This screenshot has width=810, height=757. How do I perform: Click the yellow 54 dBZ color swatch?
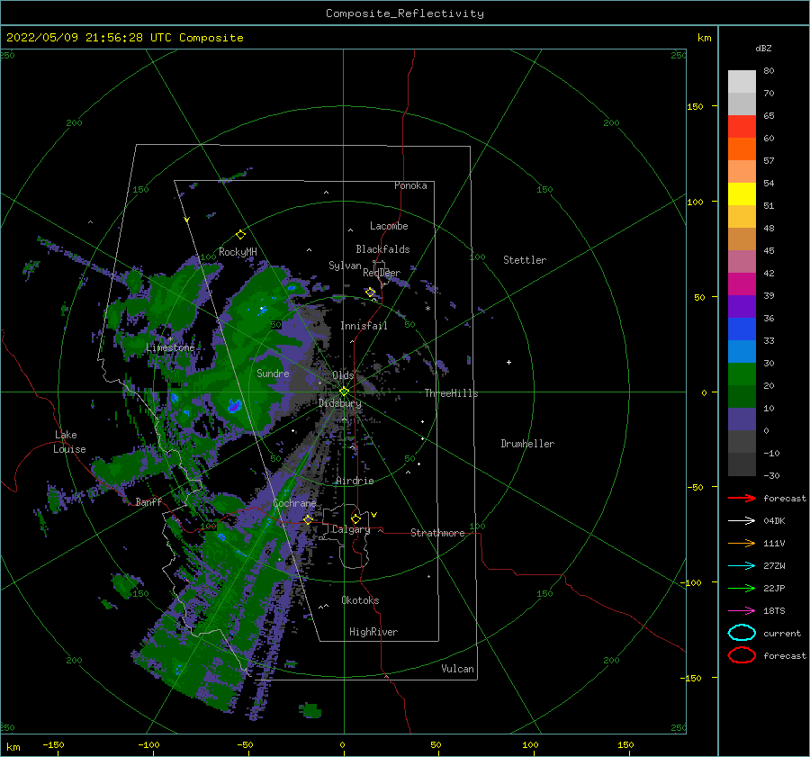[742, 194]
